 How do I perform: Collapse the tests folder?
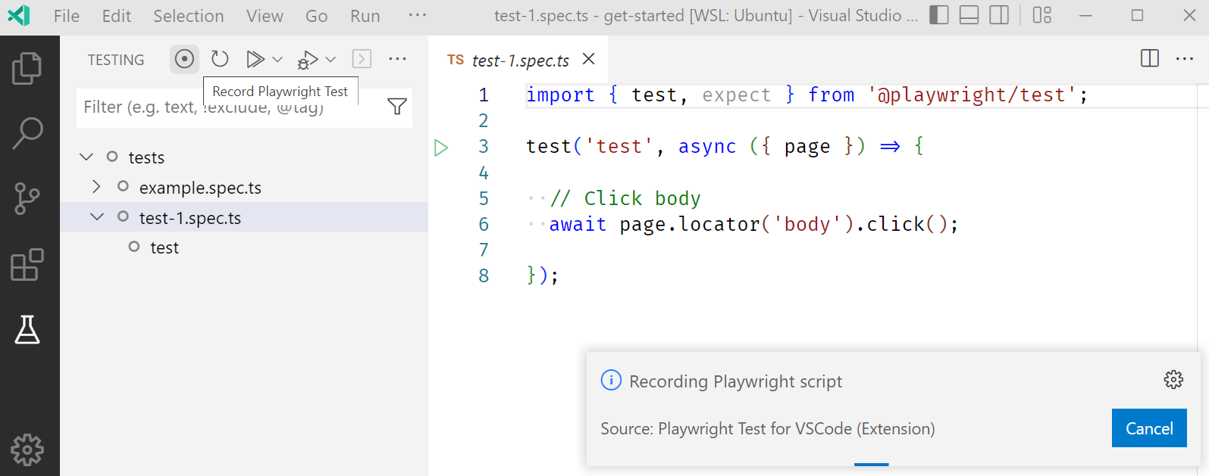point(86,157)
